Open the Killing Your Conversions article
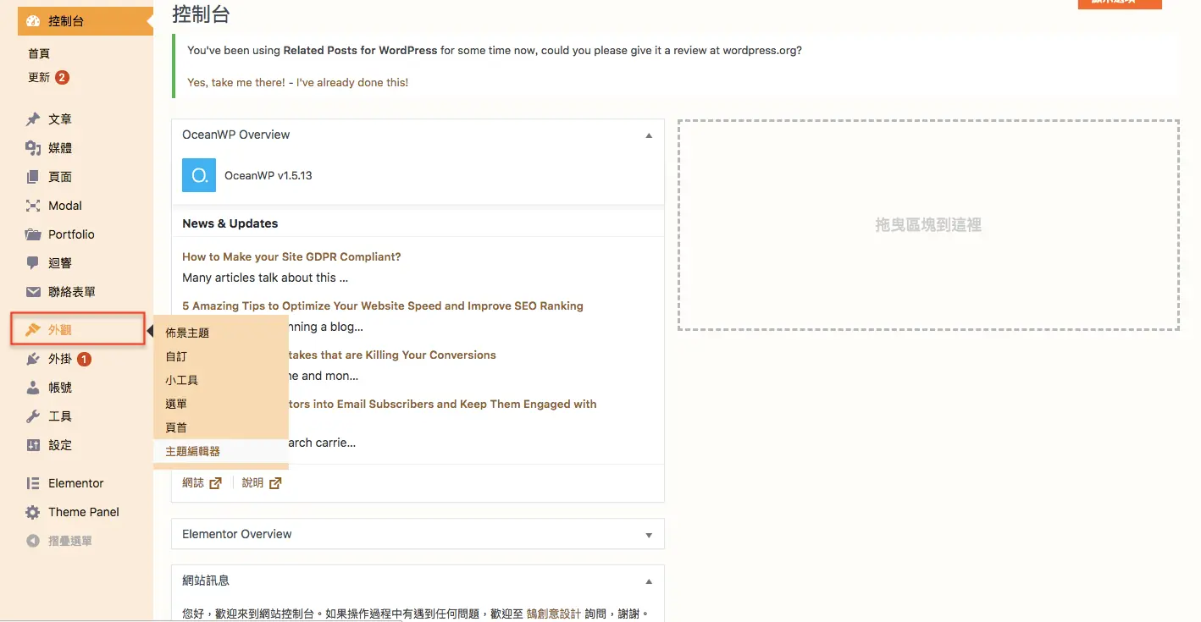The height and width of the screenshot is (622, 1201). (392, 355)
